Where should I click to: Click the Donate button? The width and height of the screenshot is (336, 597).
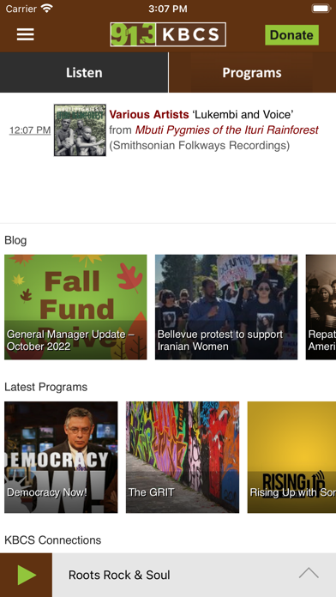(291, 35)
